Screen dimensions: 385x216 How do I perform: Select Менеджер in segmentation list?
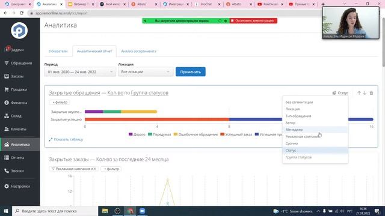tap(315, 130)
